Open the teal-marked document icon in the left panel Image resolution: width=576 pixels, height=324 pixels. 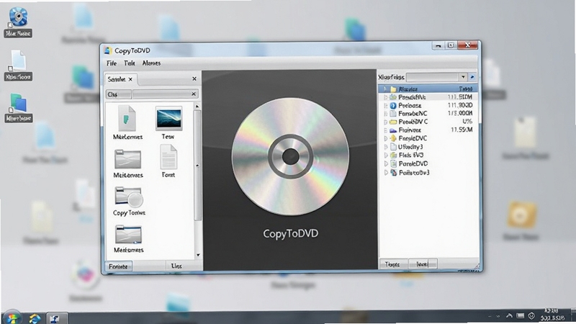127,118
